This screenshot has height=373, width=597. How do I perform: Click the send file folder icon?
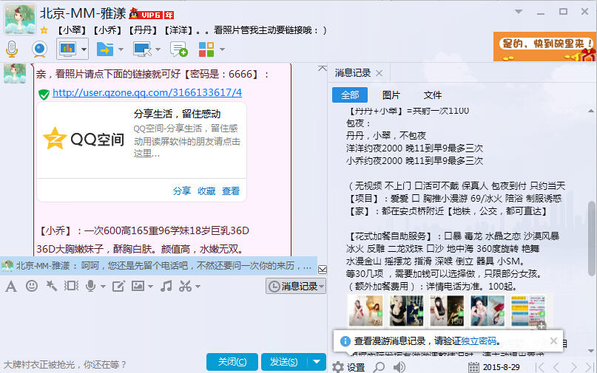105,49
